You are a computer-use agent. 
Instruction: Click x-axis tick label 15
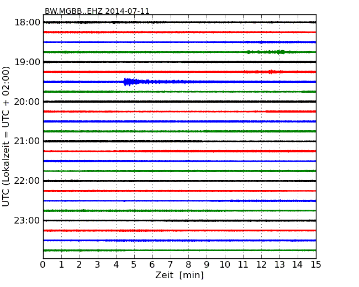(x=316, y=265)
